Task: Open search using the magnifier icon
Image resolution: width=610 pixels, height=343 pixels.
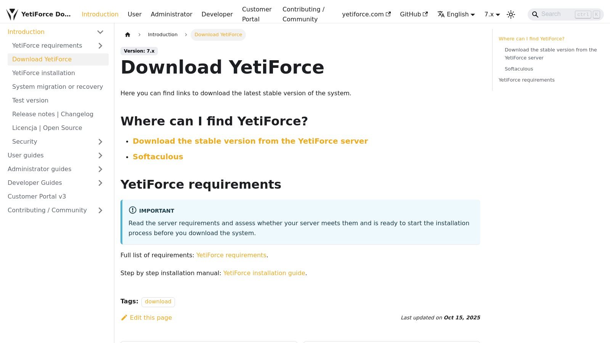Action: pos(535,14)
